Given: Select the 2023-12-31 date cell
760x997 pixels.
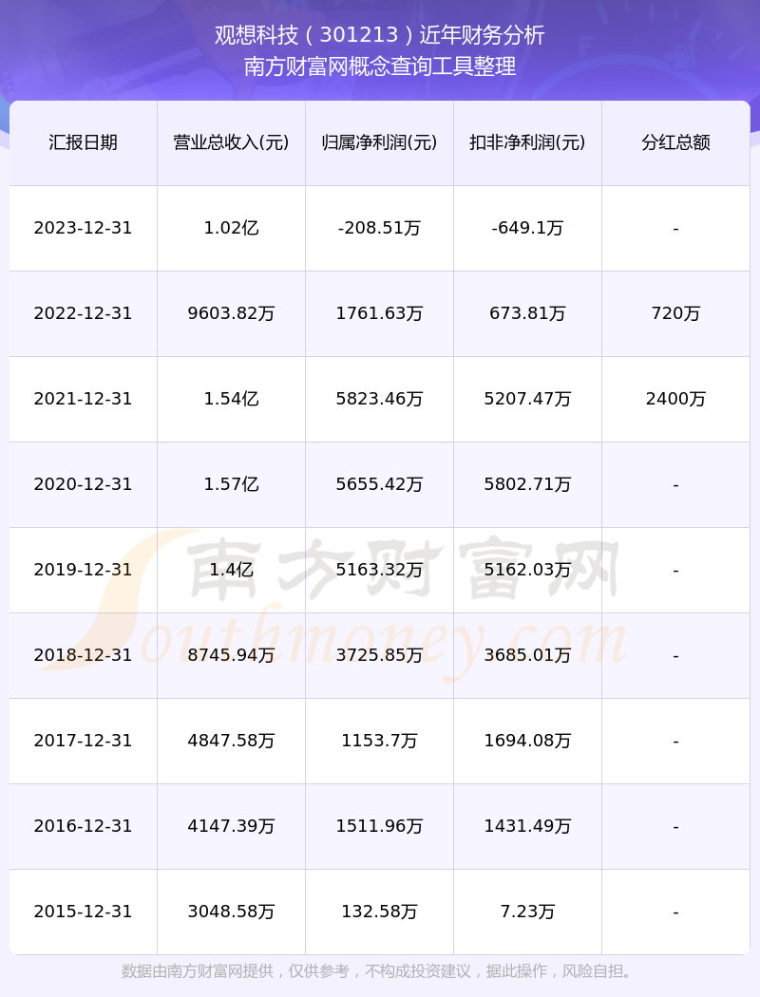Looking at the screenshot, I should [84, 228].
